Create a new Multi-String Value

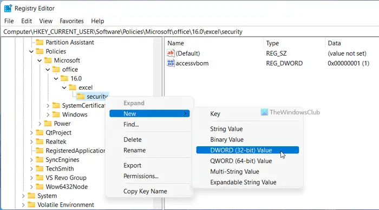click(x=247, y=172)
